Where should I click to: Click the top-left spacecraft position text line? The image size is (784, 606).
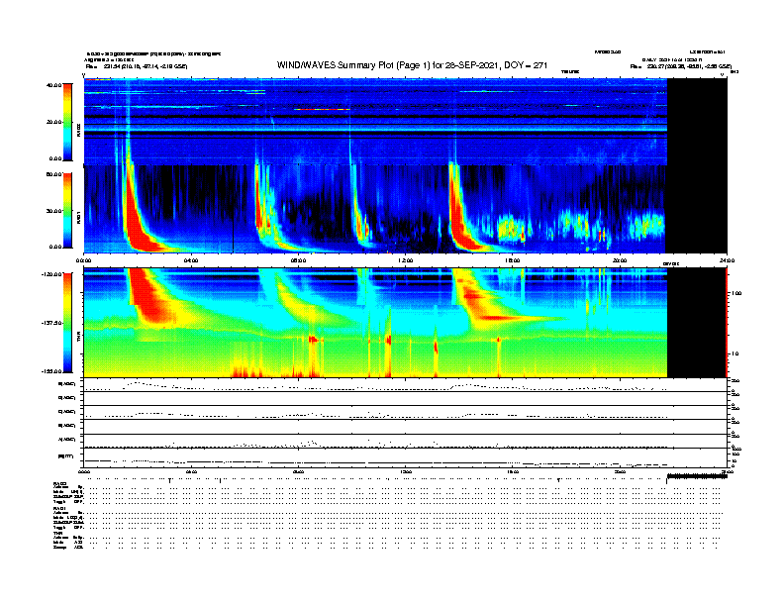pyautogui.click(x=137, y=66)
